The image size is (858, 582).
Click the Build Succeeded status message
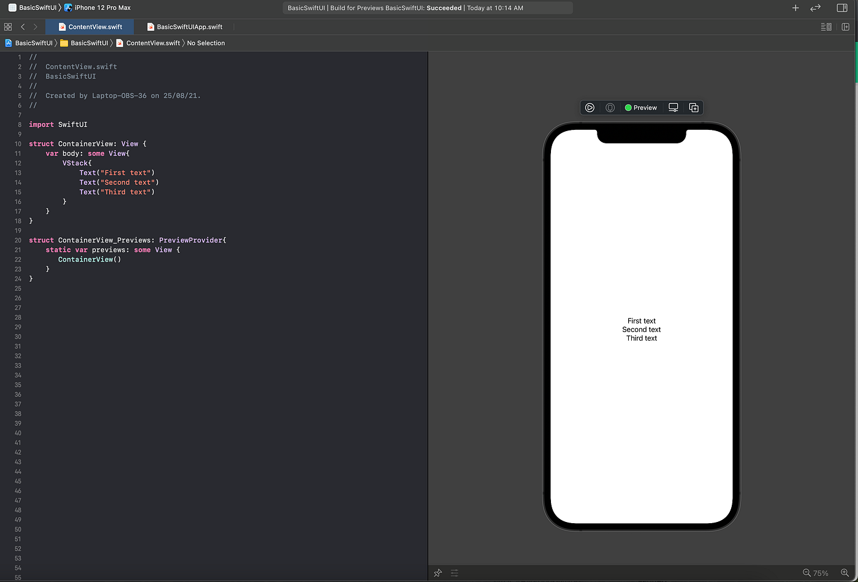427,7
